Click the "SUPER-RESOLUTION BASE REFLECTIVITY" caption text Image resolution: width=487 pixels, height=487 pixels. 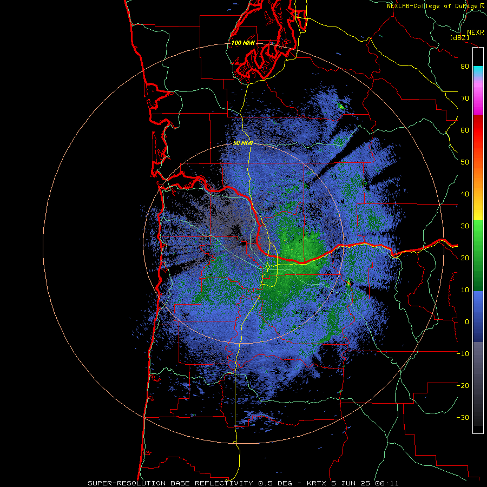(170, 483)
